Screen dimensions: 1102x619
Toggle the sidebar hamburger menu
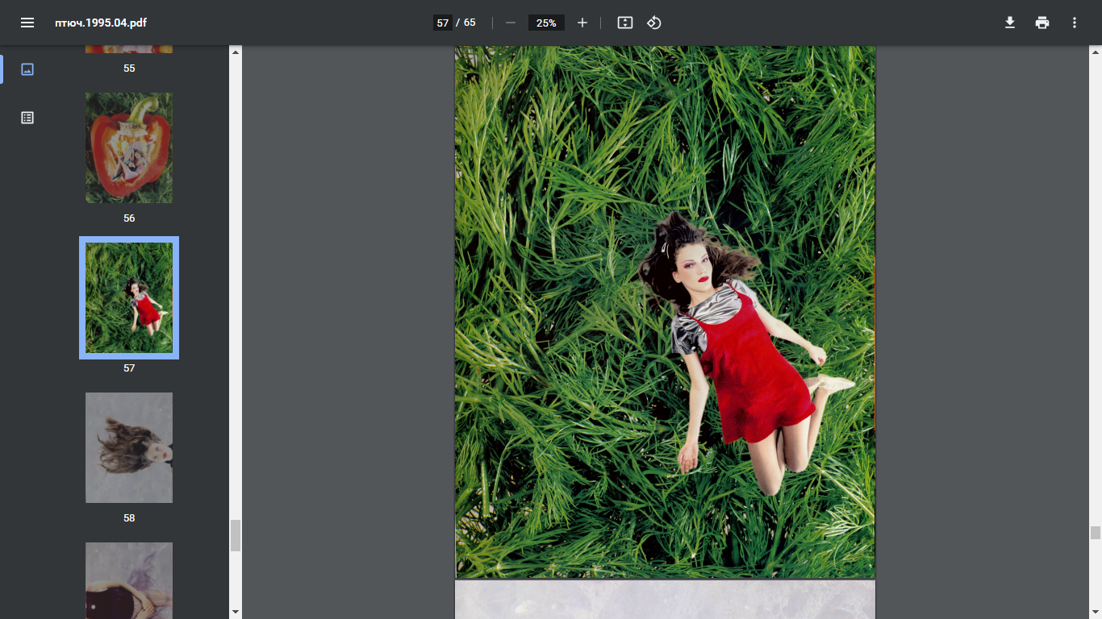tap(27, 23)
